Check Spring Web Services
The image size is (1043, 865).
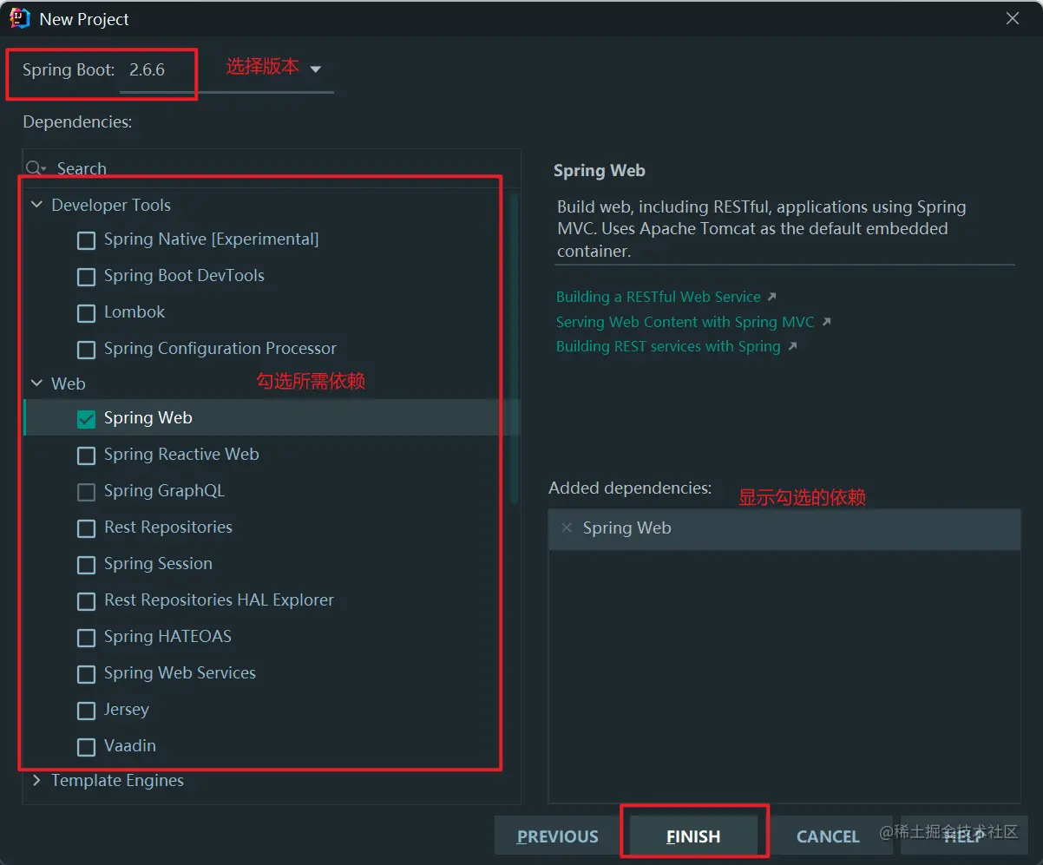(87, 674)
